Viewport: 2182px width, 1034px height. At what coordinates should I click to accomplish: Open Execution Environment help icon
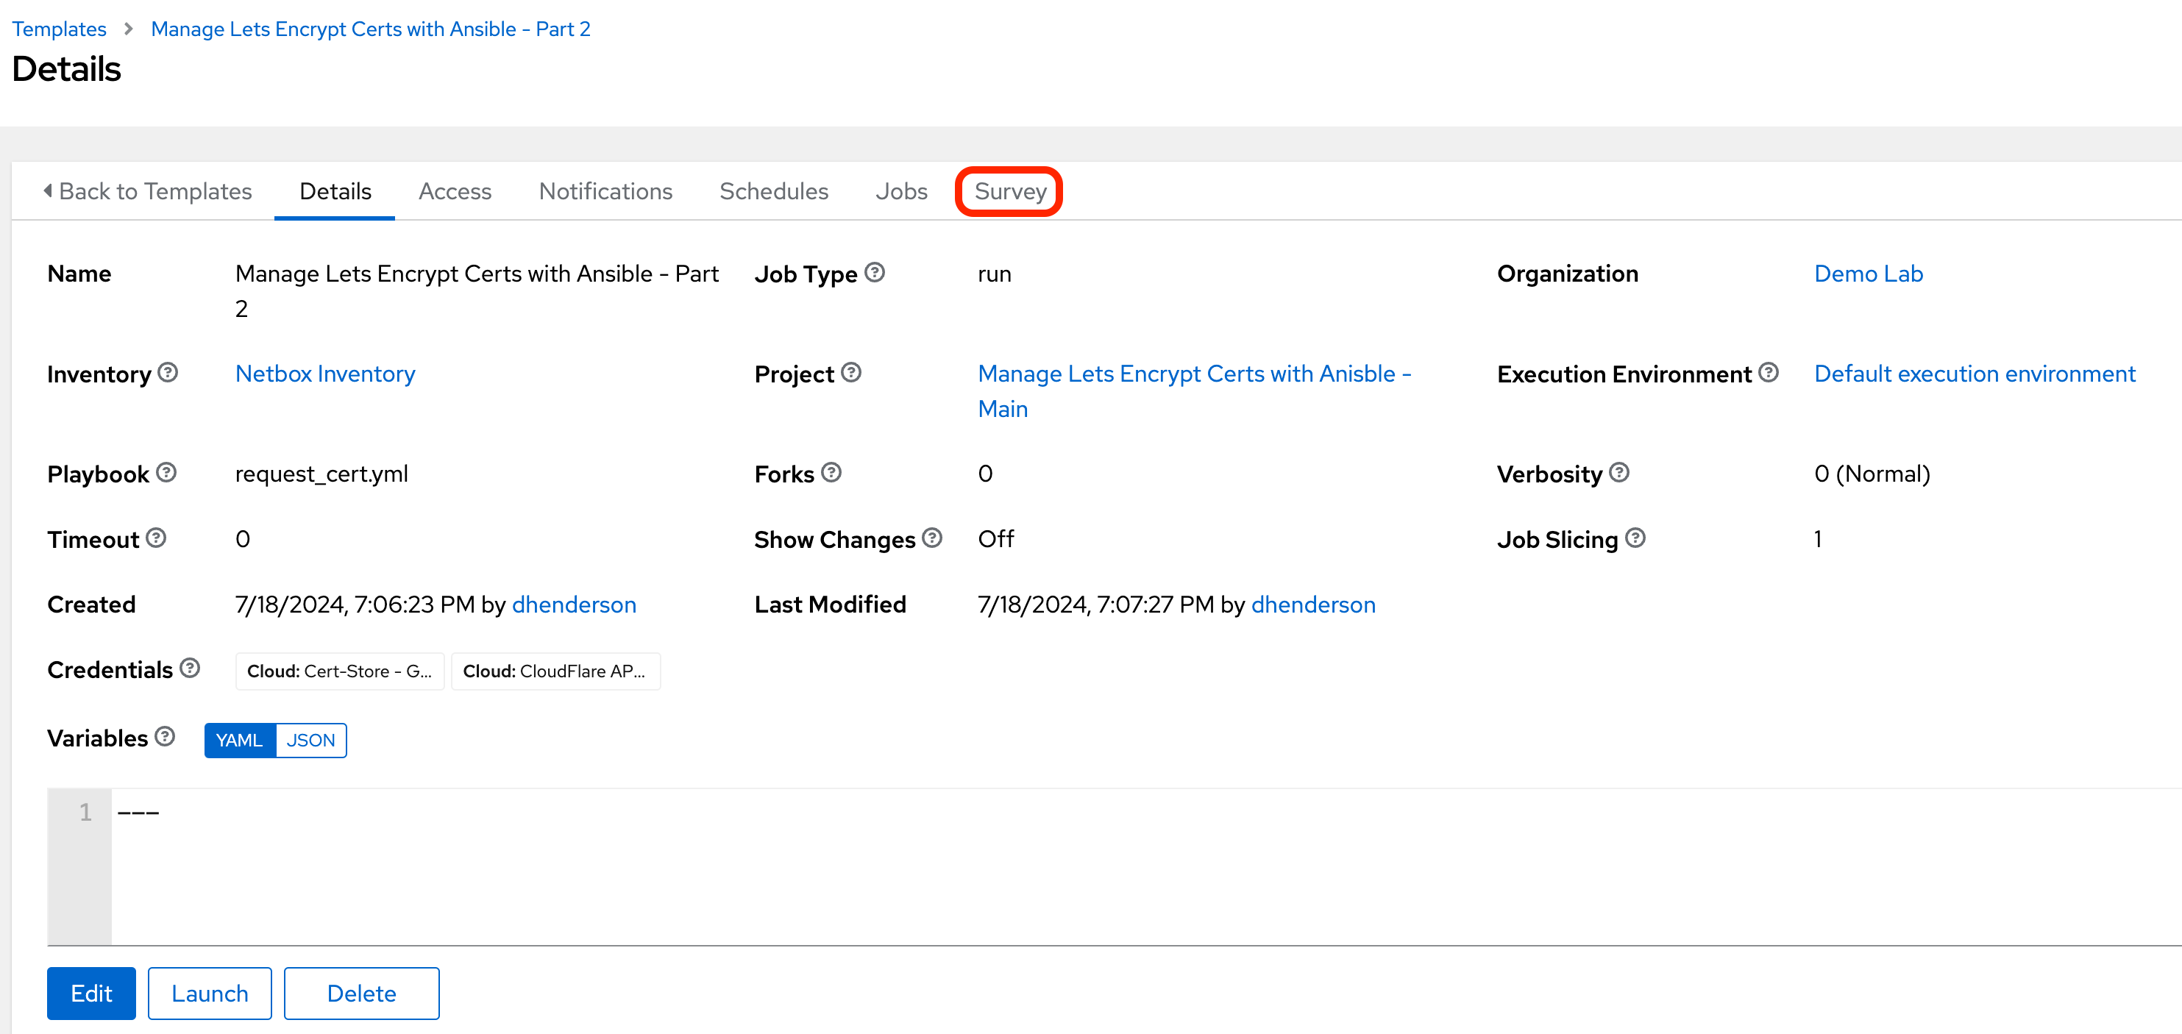pos(1769,373)
